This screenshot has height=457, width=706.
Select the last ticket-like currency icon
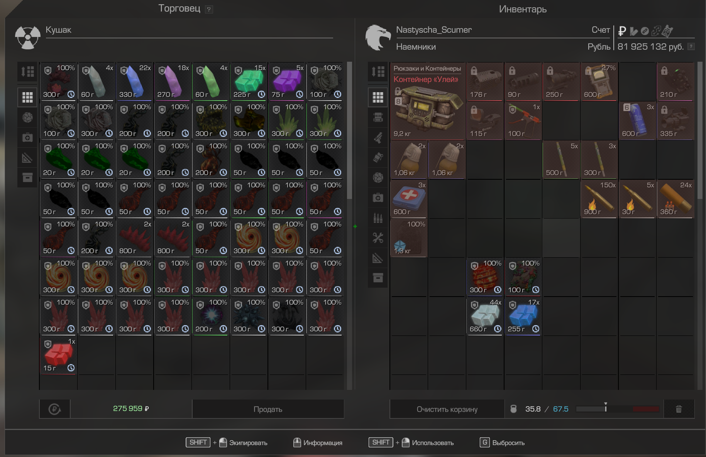point(667,31)
